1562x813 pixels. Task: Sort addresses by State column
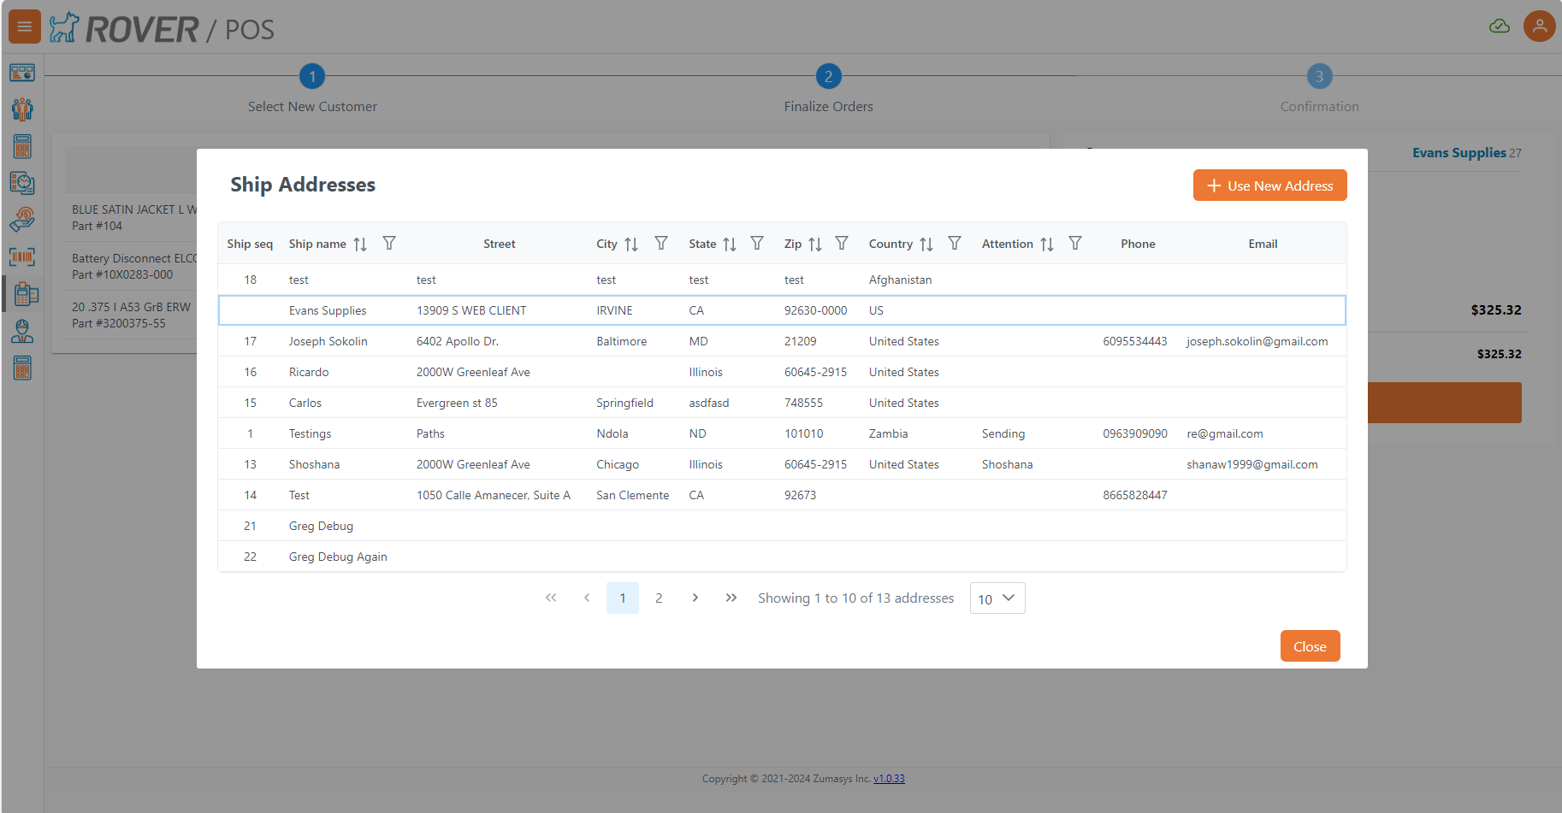pyautogui.click(x=730, y=244)
